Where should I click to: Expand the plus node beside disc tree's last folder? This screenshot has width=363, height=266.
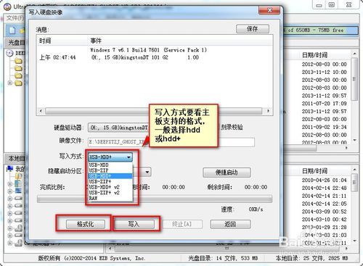tap(9, 83)
